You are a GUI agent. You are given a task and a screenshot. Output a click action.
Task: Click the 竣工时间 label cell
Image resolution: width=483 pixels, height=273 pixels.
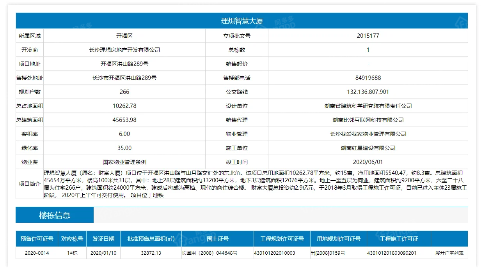click(237, 162)
